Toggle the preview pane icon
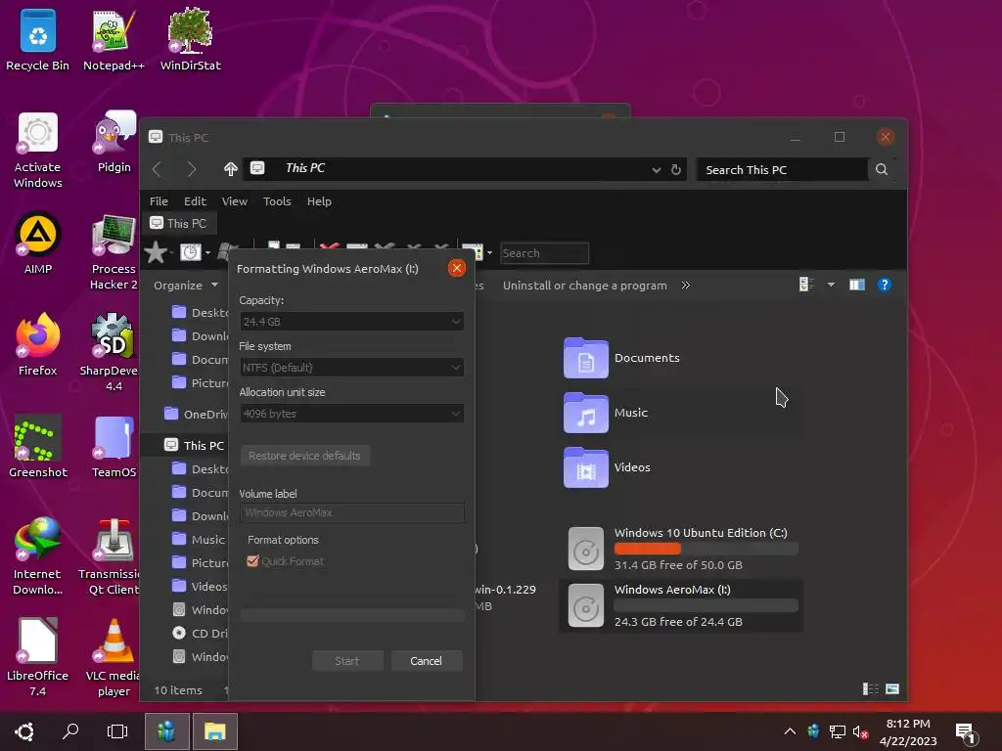The width and height of the screenshot is (1002, 751). 857,285
